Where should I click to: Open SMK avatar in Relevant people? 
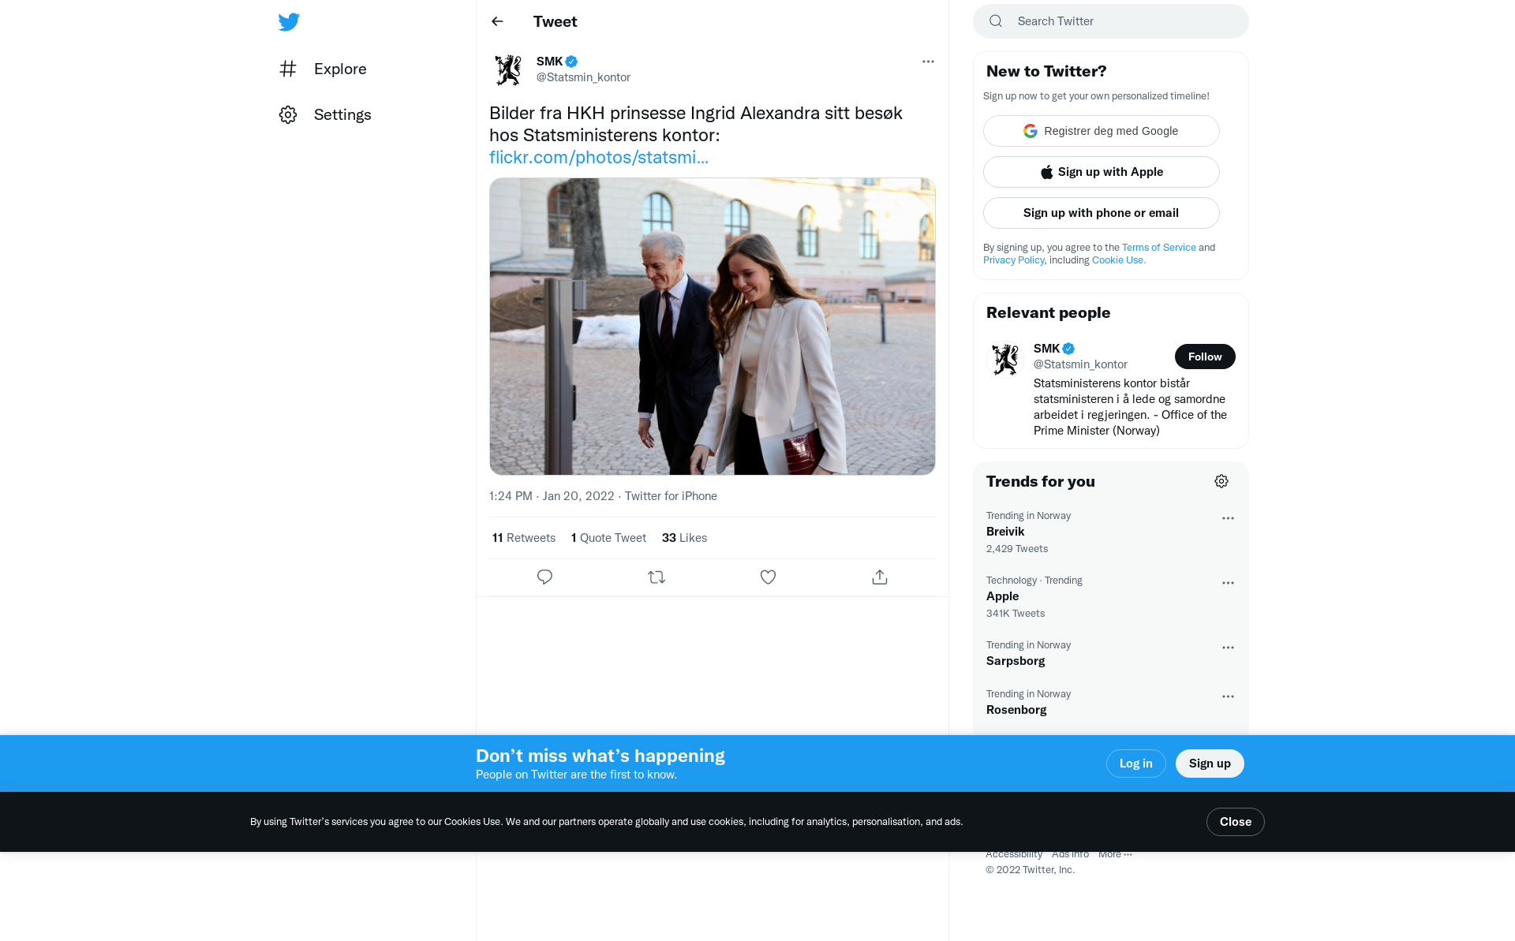click(1005, 360)
